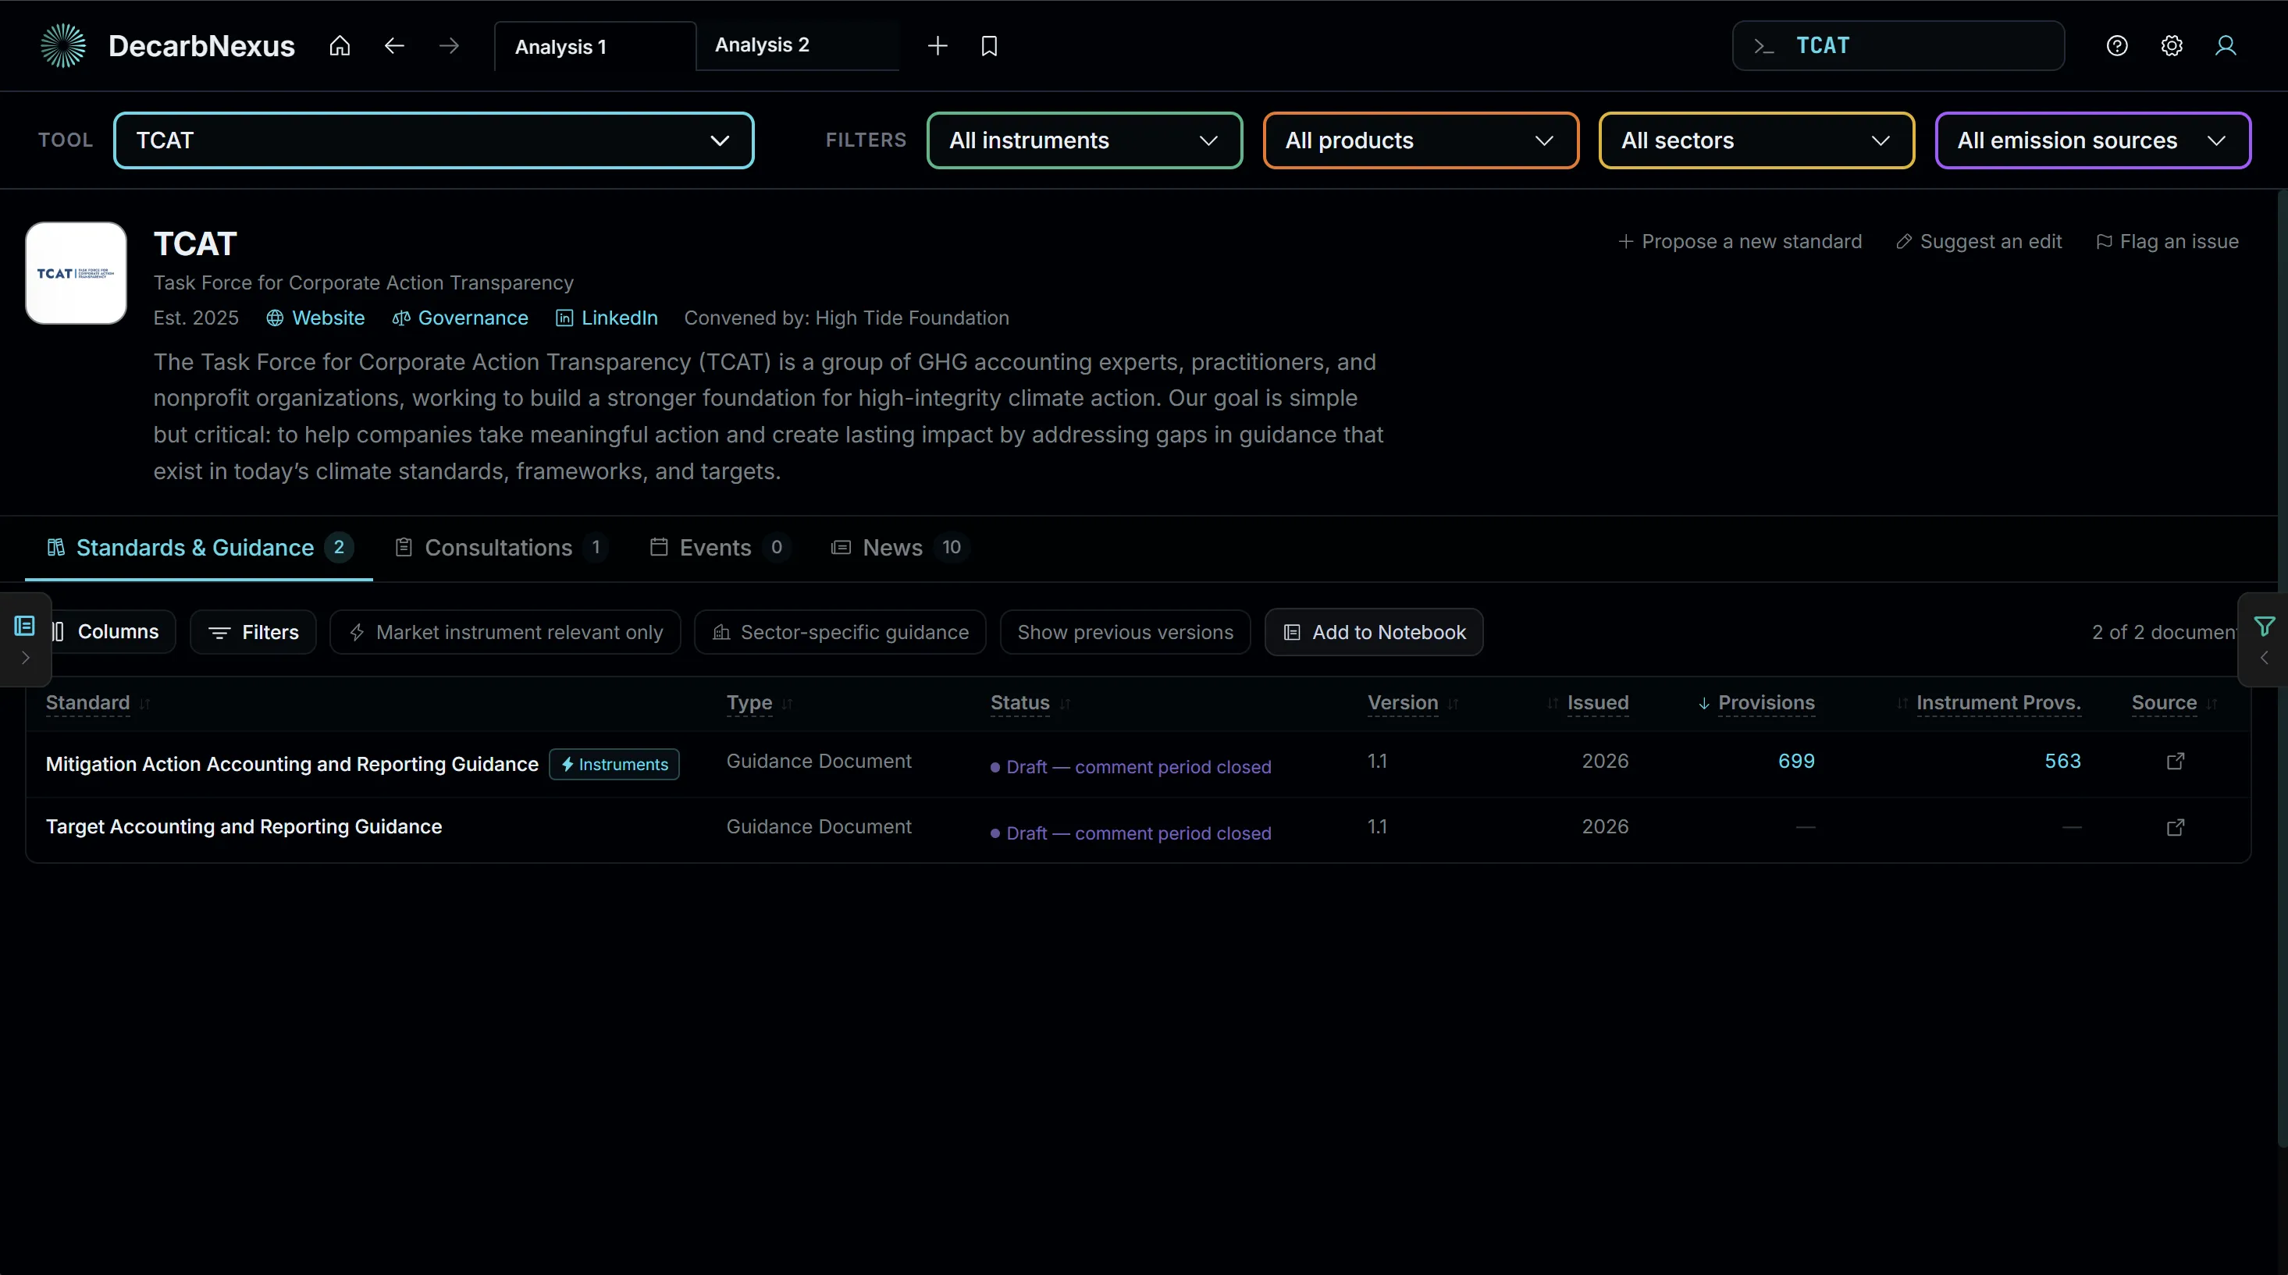Open the TOOL dropdown showing TCAT
The height and width of the screenshot is (1275, 2288).
[x=433, y=140]
